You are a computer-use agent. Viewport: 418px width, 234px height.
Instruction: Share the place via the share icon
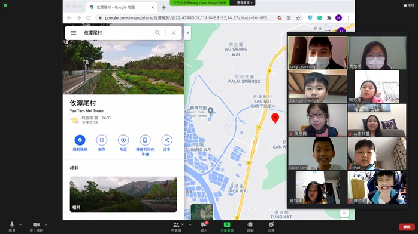pyautogui.click(x=166, y=140)
